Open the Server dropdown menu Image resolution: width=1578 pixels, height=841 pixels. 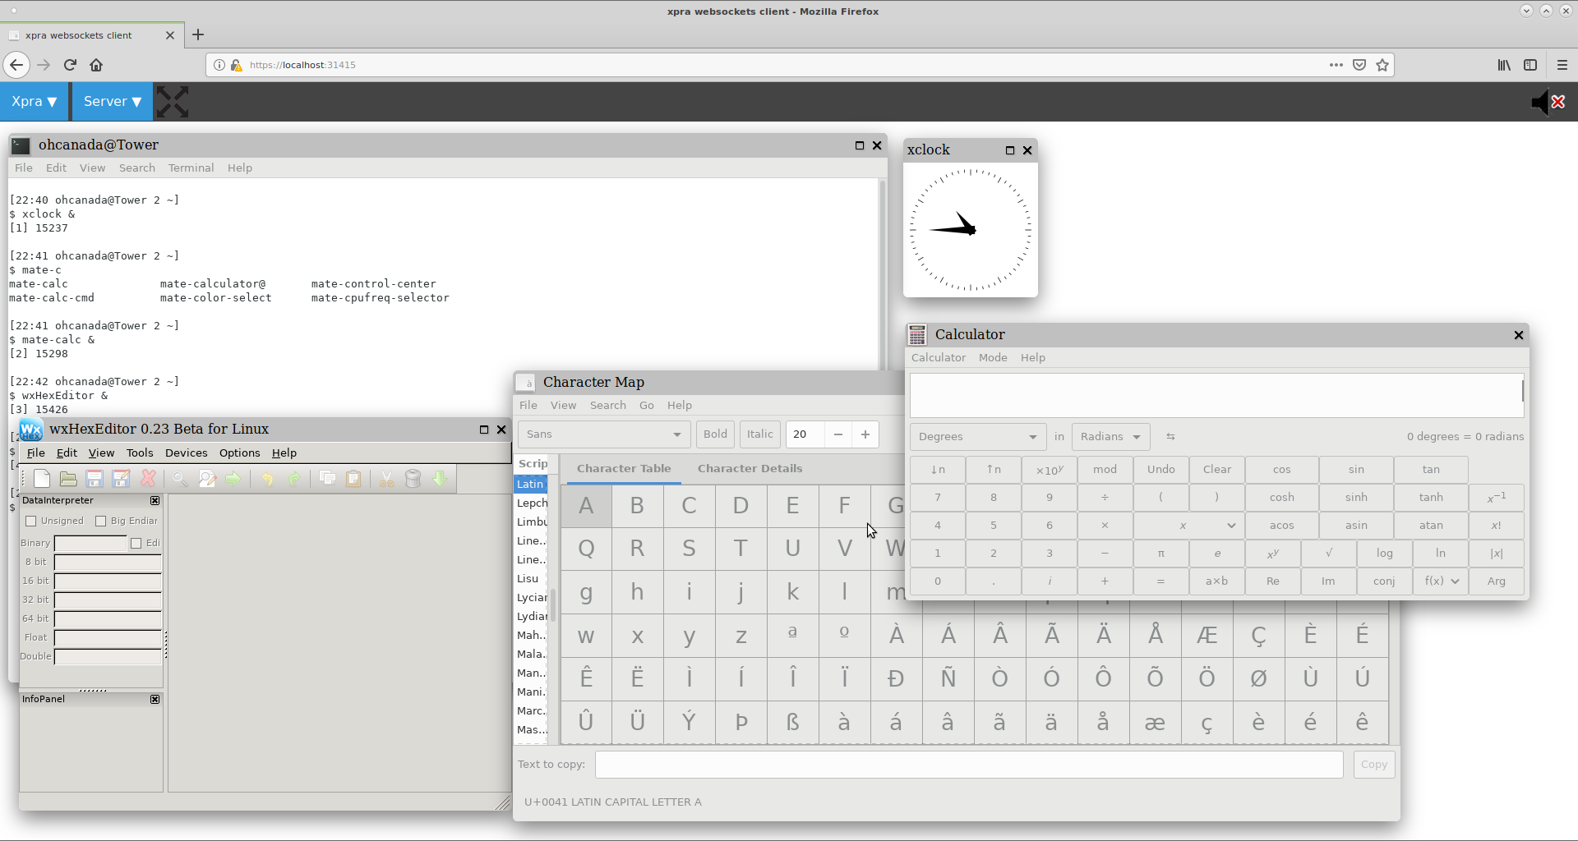(x=113, y=102)
